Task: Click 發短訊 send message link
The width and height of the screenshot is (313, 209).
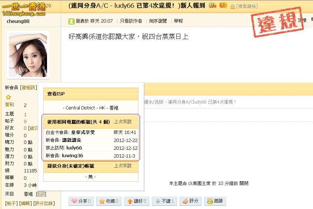Action: point(29,88)
